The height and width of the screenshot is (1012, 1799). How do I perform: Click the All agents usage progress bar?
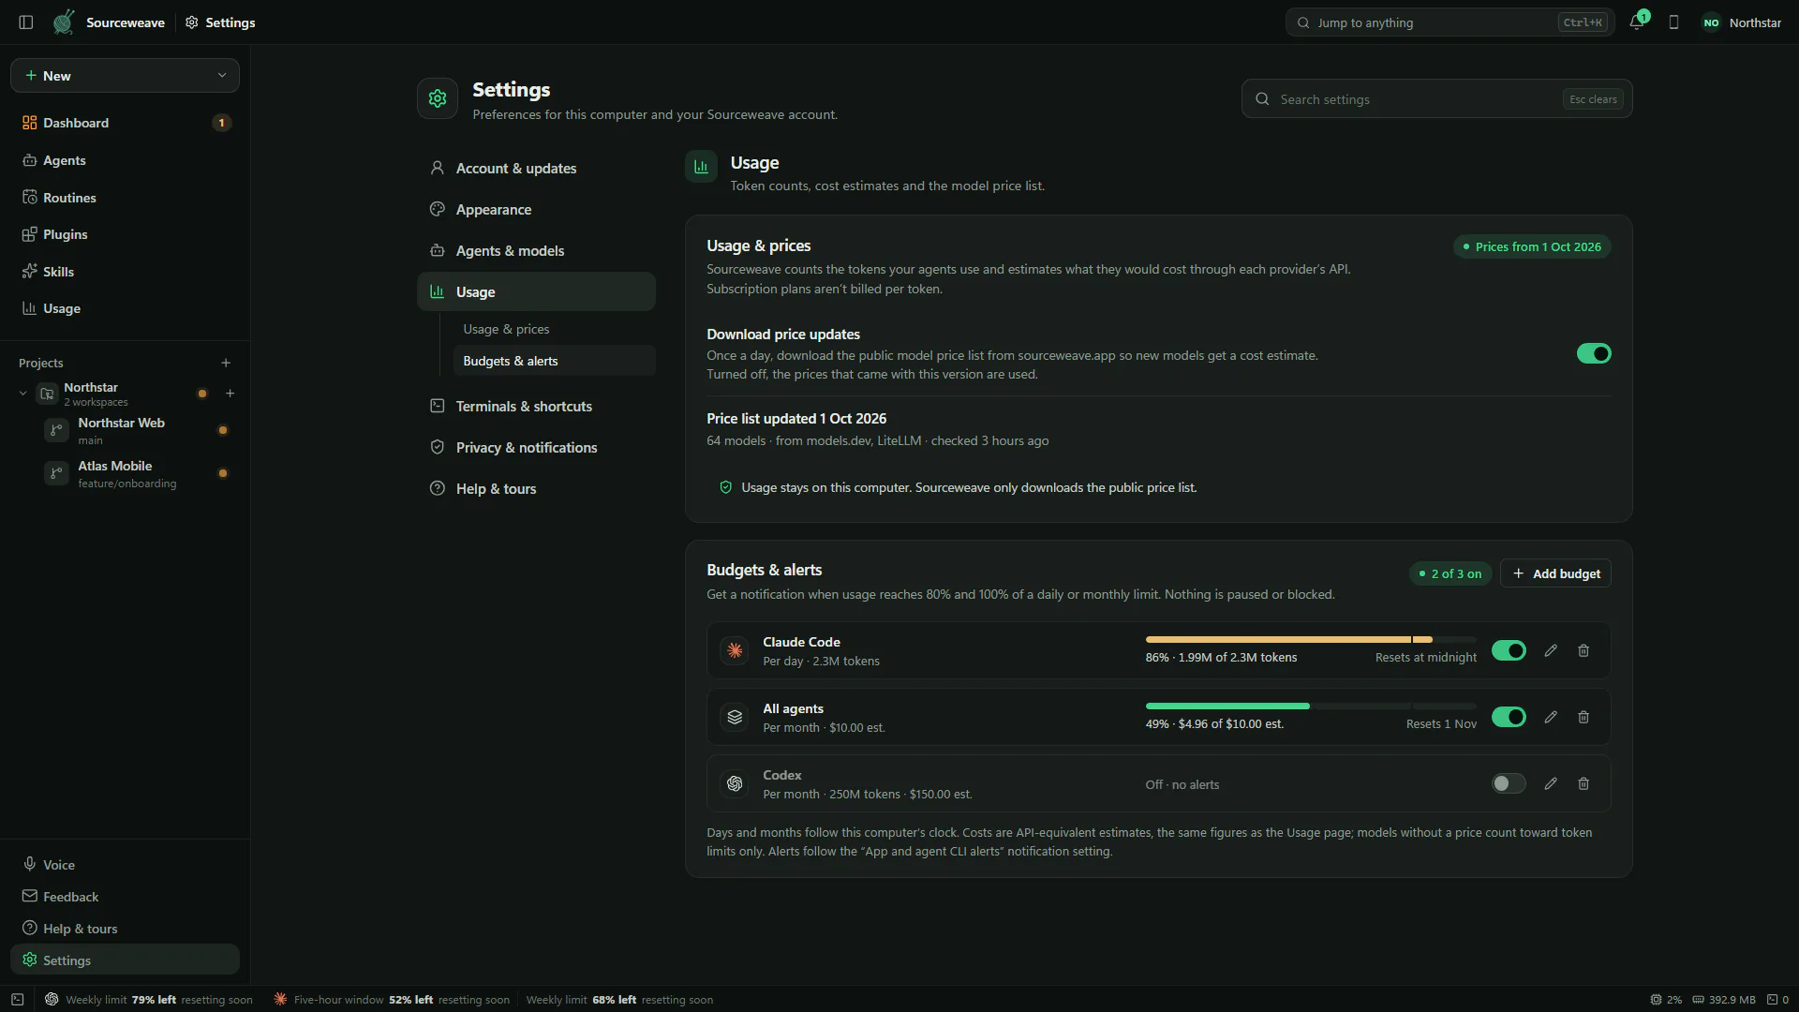point(1311,707)
